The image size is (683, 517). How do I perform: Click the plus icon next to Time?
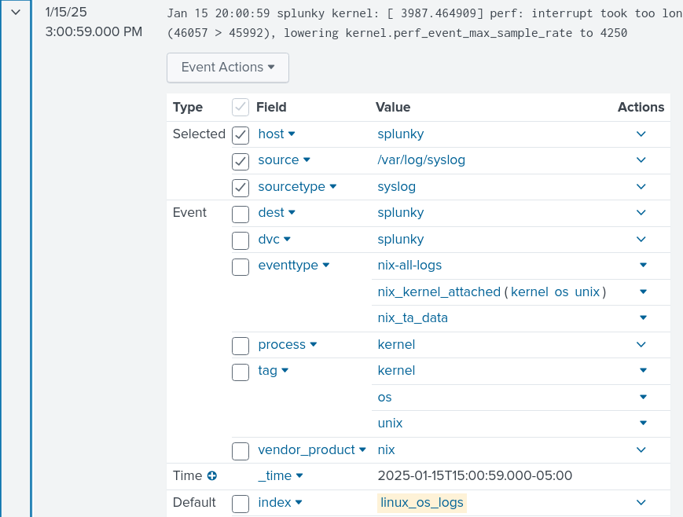click(x=212, y=475)
